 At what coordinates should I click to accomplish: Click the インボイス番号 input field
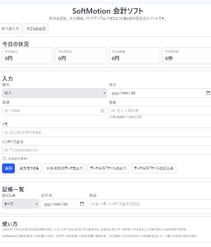point(107,150)
